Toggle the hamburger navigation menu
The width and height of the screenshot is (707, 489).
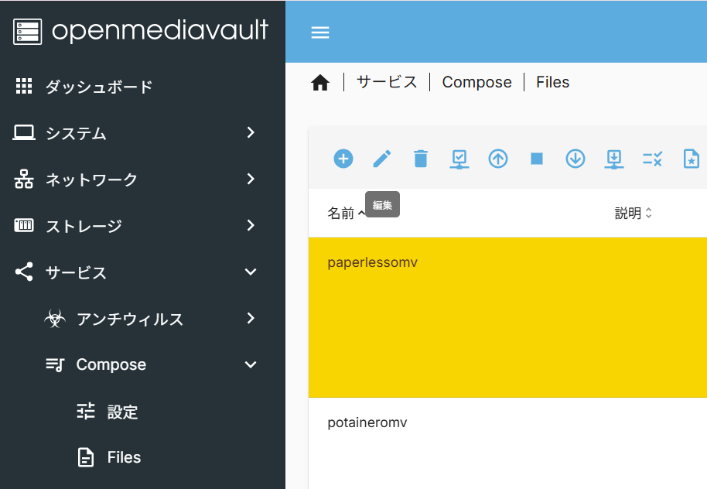(320, 32)
